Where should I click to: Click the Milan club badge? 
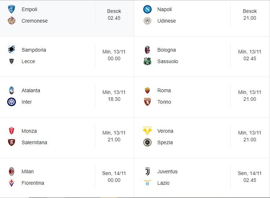[12, 171]
